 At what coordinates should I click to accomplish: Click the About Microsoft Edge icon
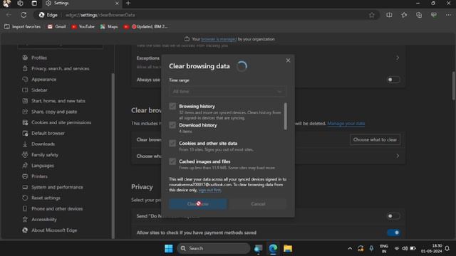[x=25, y=230]
